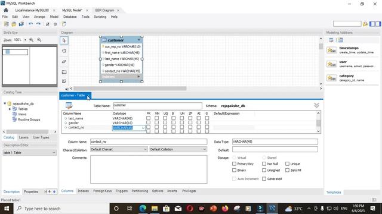Click the diagram horizontal scrollbar
Image resolution: width=382 pixels, height=214 pixels.
[130, 89]
